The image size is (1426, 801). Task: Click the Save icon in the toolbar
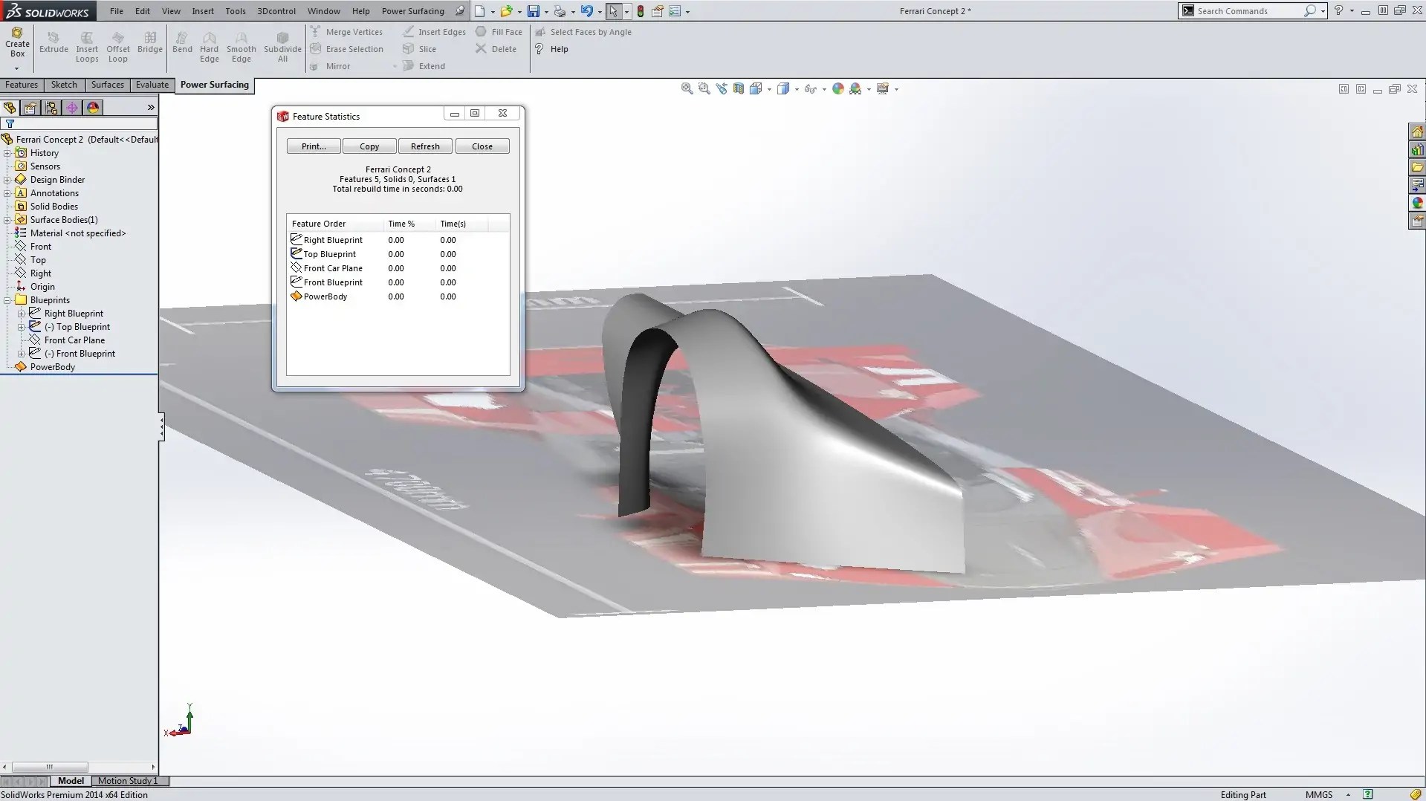click(533, 11)
